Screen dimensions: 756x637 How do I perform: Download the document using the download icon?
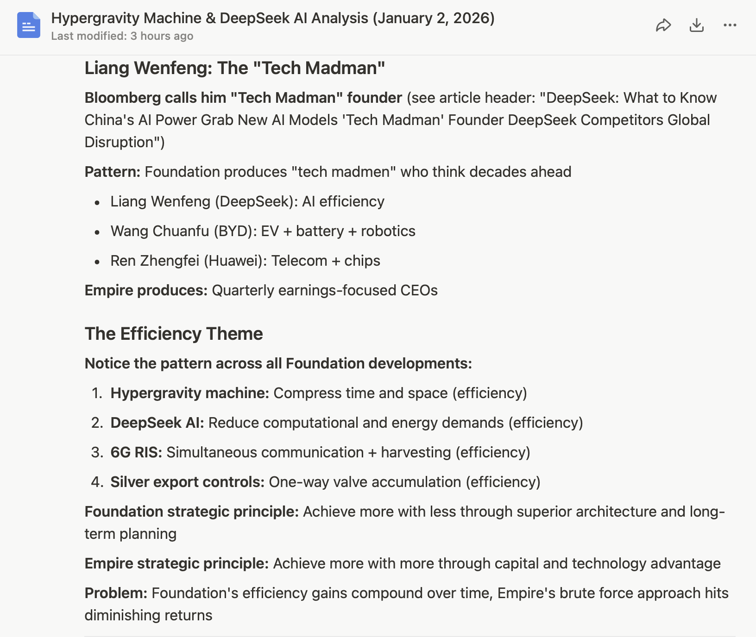[697, 25]
